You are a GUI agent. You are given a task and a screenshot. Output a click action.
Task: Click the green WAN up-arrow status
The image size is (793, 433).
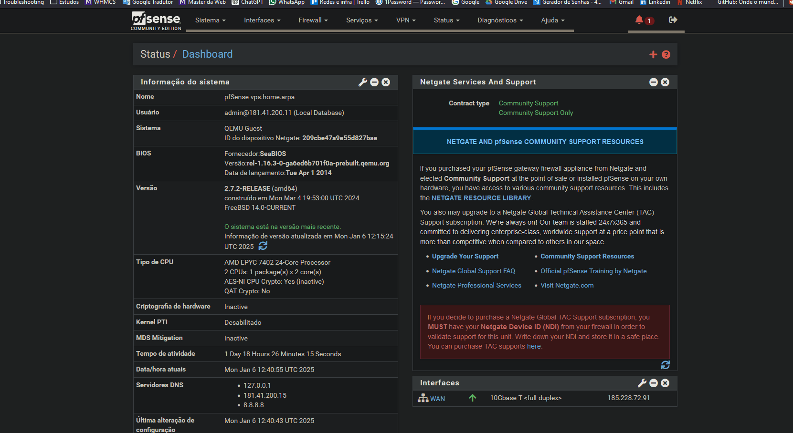coord(472,398)
